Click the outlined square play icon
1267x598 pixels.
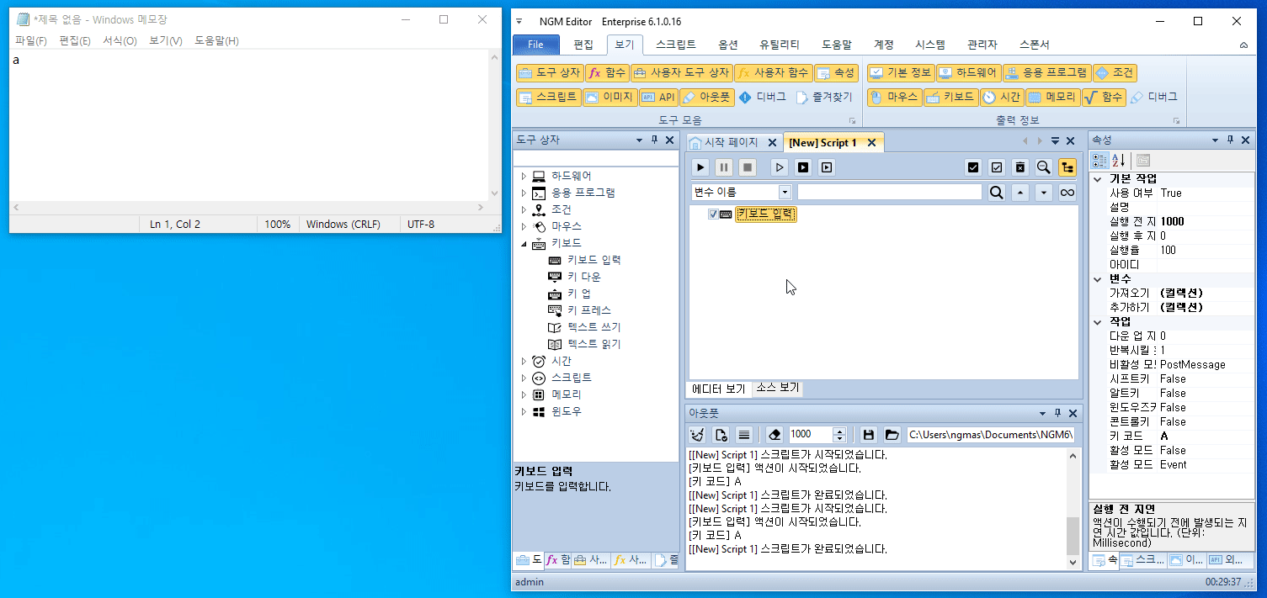[x=827, y=167]
